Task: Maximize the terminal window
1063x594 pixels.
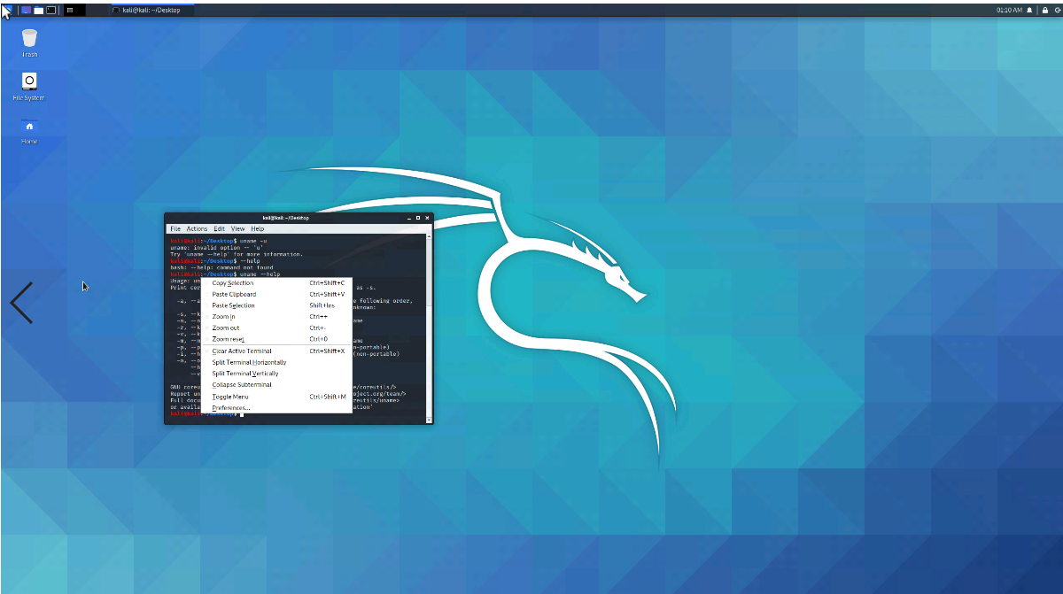Action: click(418, 218)
